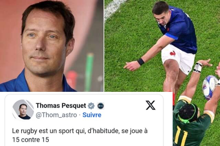Click the @Thom_astro handle

point(56,115)
